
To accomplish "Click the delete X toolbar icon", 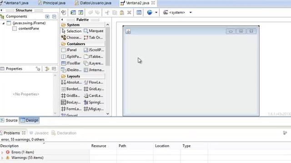I will [x=129, y=12].
